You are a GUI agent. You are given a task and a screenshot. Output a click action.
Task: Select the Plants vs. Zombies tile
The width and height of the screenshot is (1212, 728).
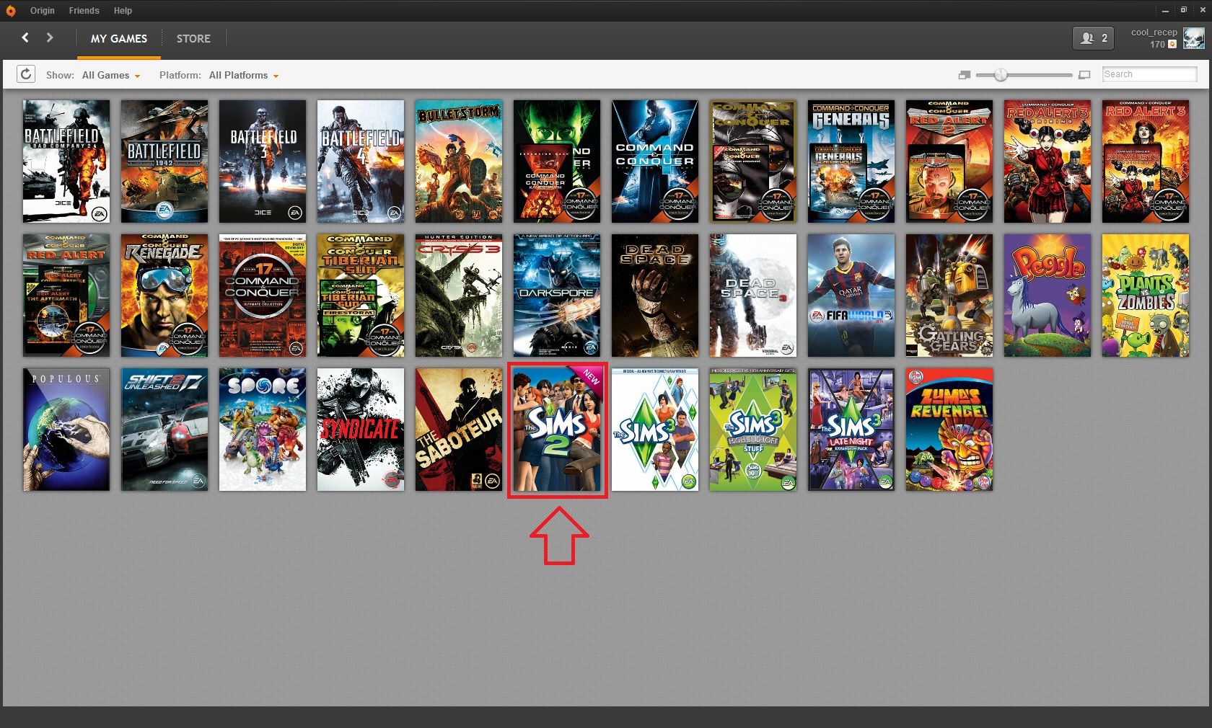click(x=1146, y=296)
